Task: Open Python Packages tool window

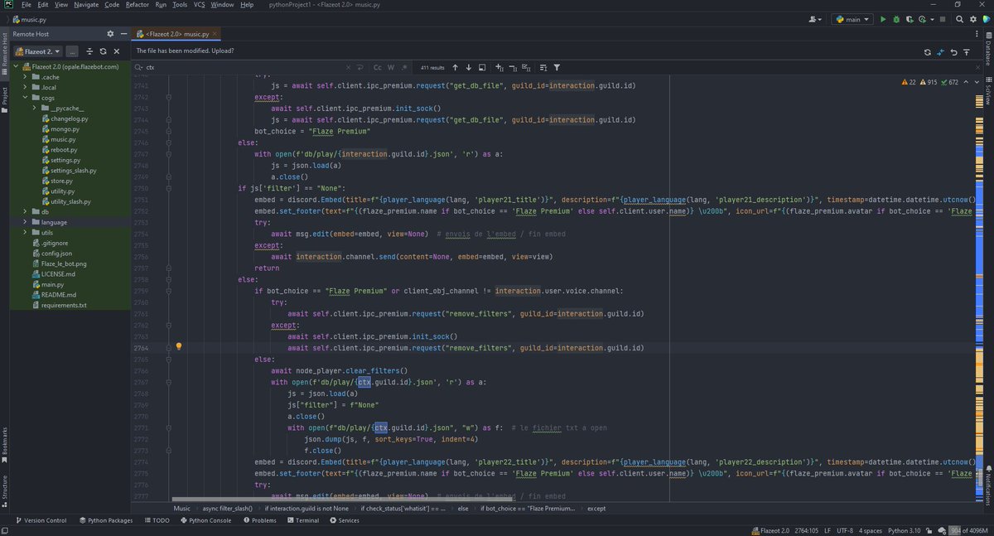Action: pyautogui.click(x=106, y=520)
